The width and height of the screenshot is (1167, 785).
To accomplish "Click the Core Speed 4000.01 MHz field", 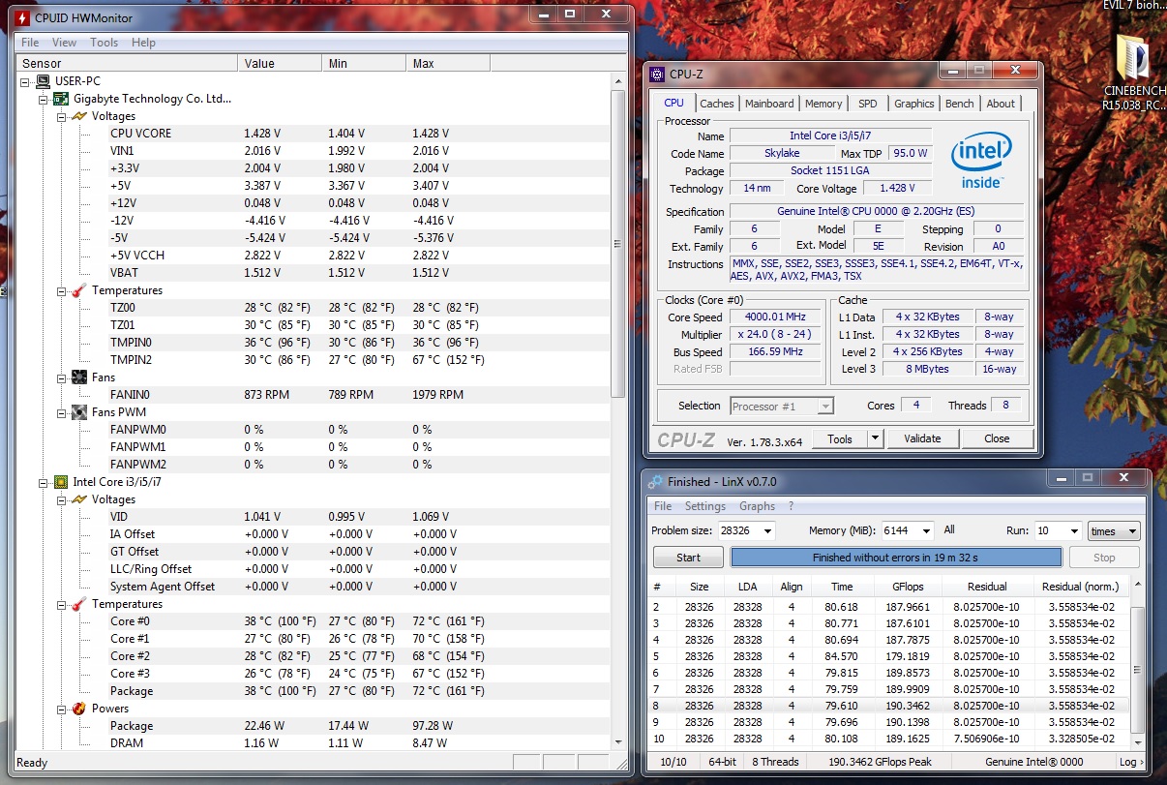I will (x=776, y=317).
